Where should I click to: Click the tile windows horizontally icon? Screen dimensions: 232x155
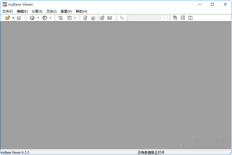point(183,18)
